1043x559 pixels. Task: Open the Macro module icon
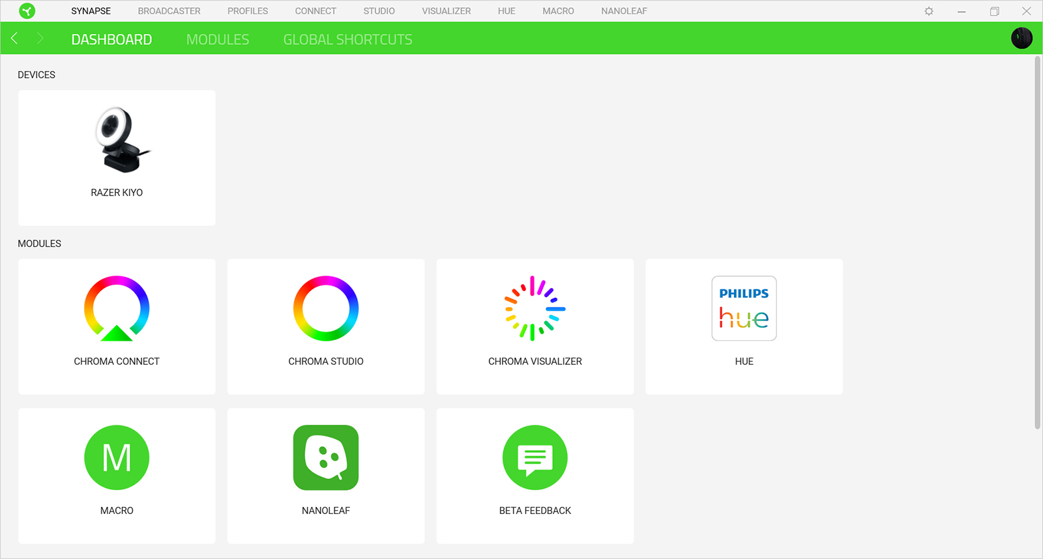[x=117, y=457]
